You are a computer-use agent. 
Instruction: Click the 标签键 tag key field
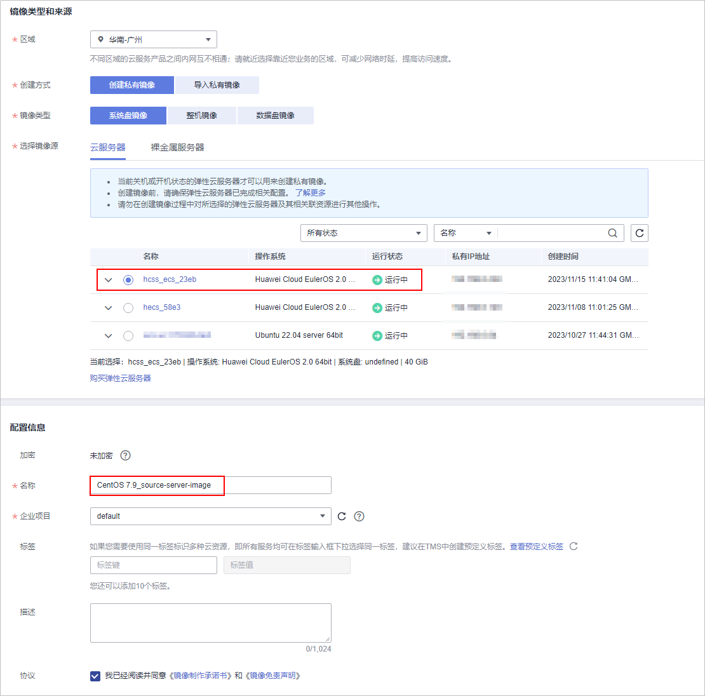(153, 565)
